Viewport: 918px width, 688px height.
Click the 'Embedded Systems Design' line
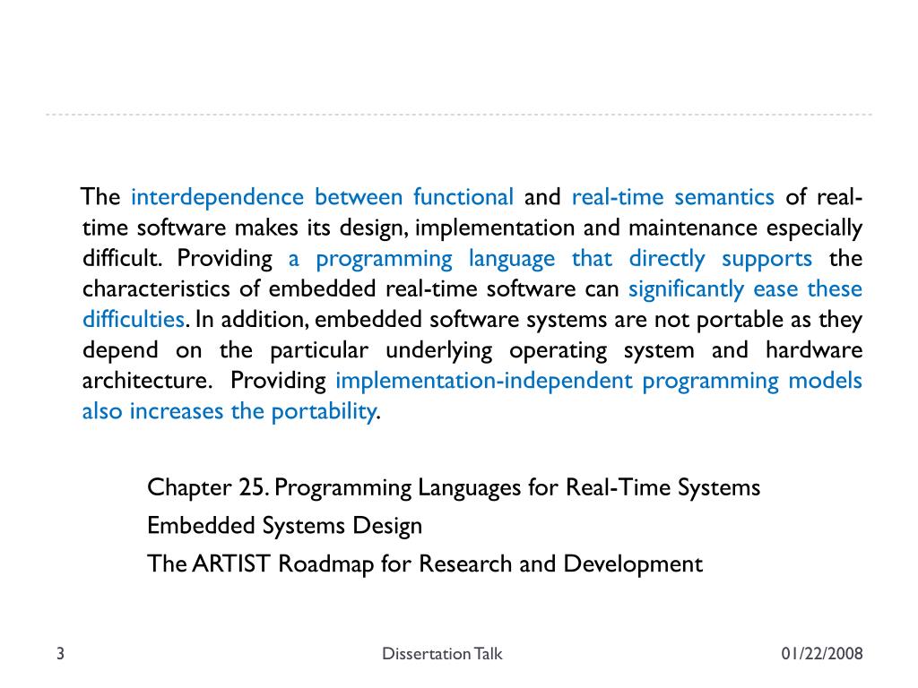coord(284,526)
